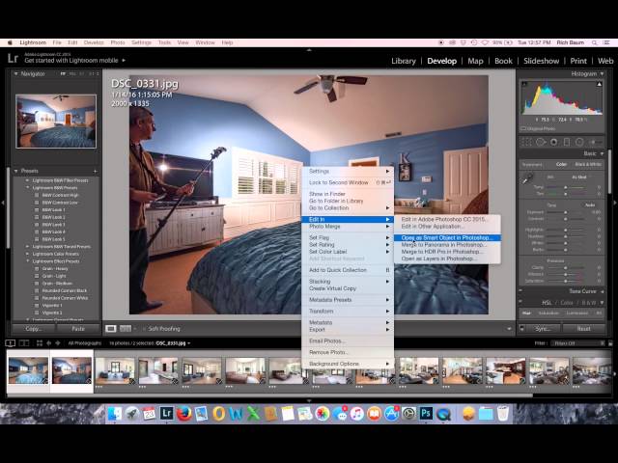This screenshot has width=618, height=463.
Task: Switch to Loupe view icon in toolbar
Action: [111, 328]
